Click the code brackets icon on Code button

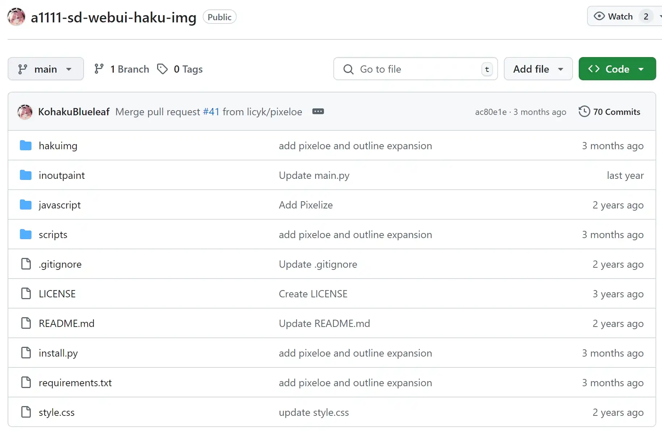click(x=594, y=69)
